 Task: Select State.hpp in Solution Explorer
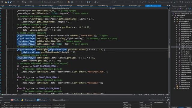pos(183,80)
